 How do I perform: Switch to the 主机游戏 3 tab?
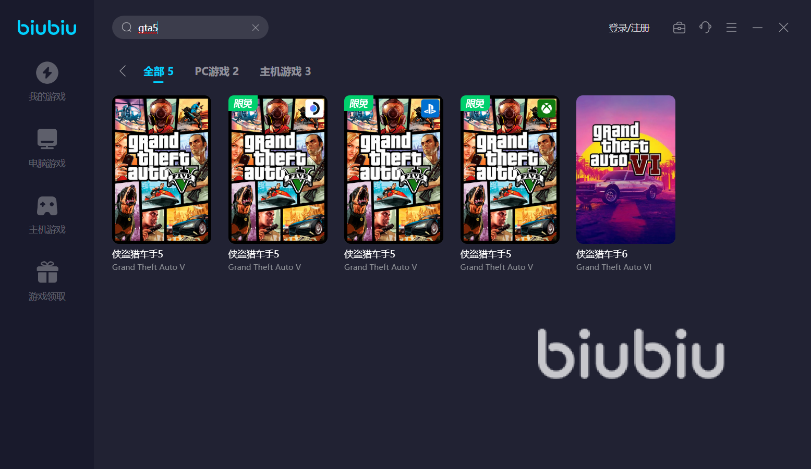point(285,71)
